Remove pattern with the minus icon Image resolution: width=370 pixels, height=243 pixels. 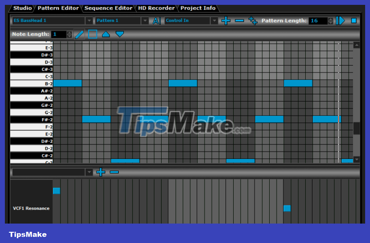click(x=239, y=21)
